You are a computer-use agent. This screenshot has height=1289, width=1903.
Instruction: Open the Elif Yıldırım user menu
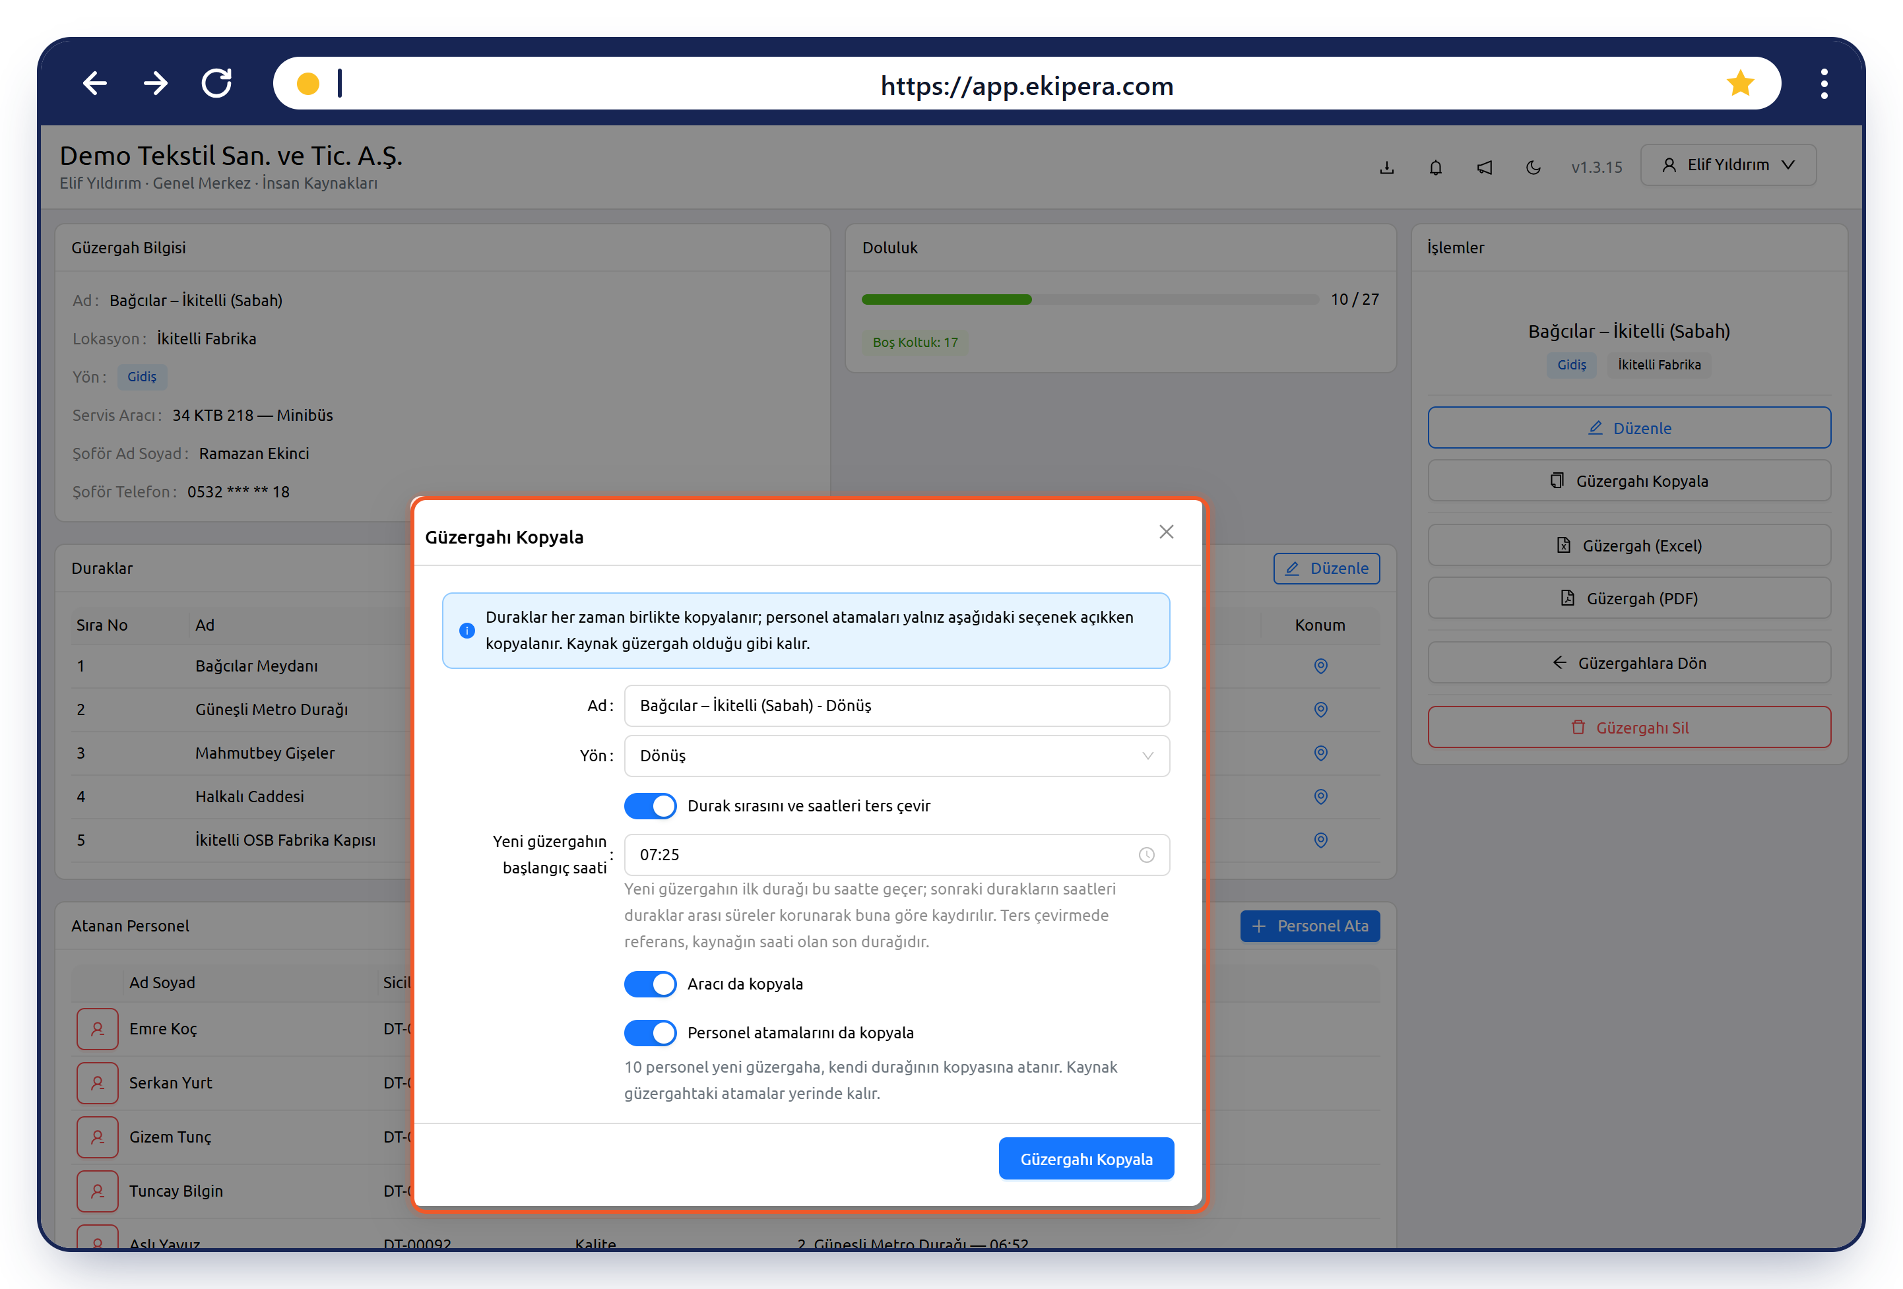1727,164
